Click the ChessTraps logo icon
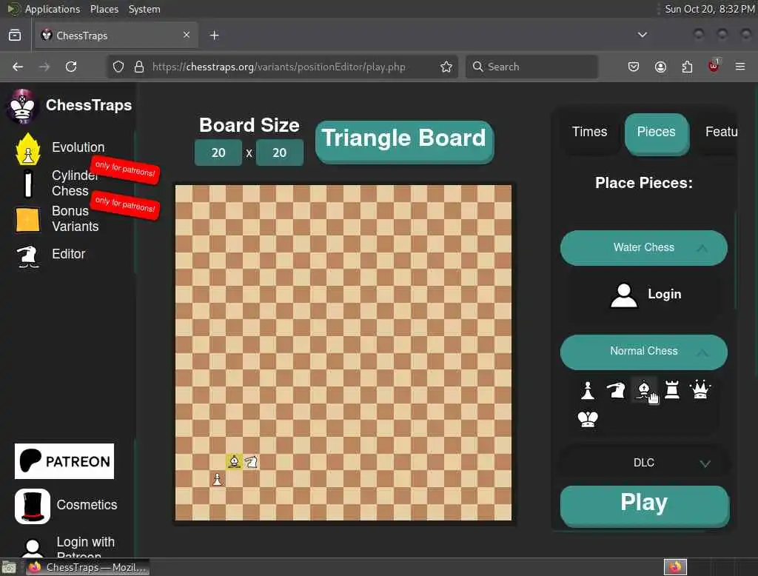Viewport: 758px width, 576px height. (x=22, y=106)
